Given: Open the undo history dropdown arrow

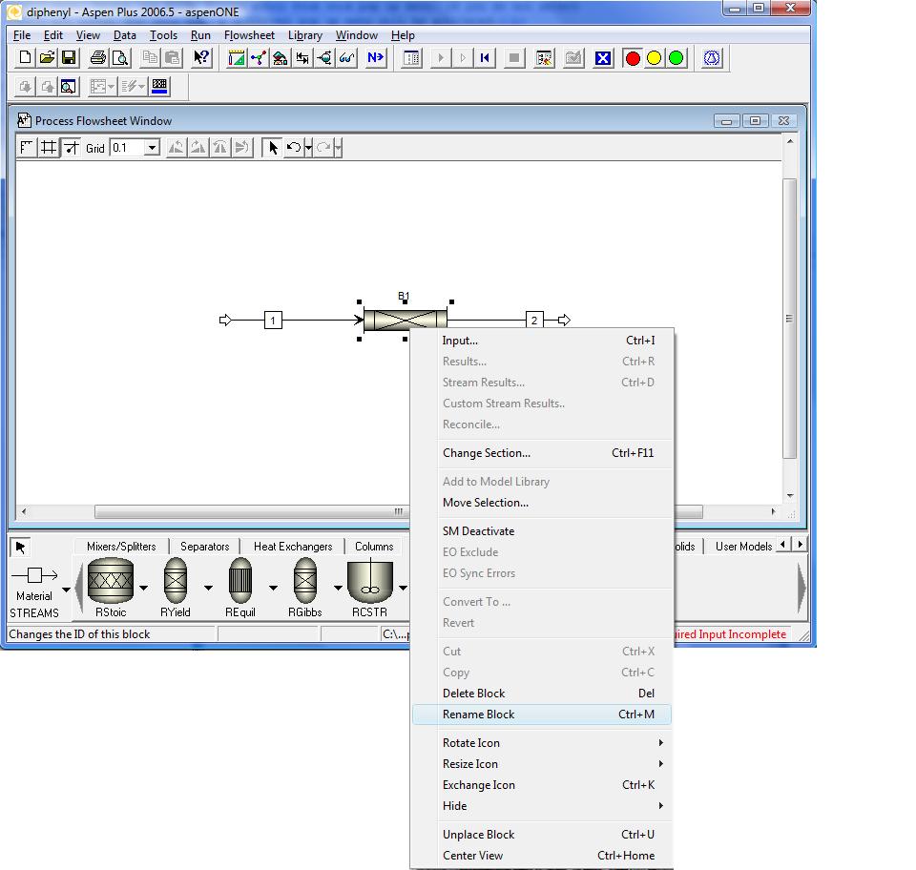Looking at the screenshot, I should click(x=308, y=148).
